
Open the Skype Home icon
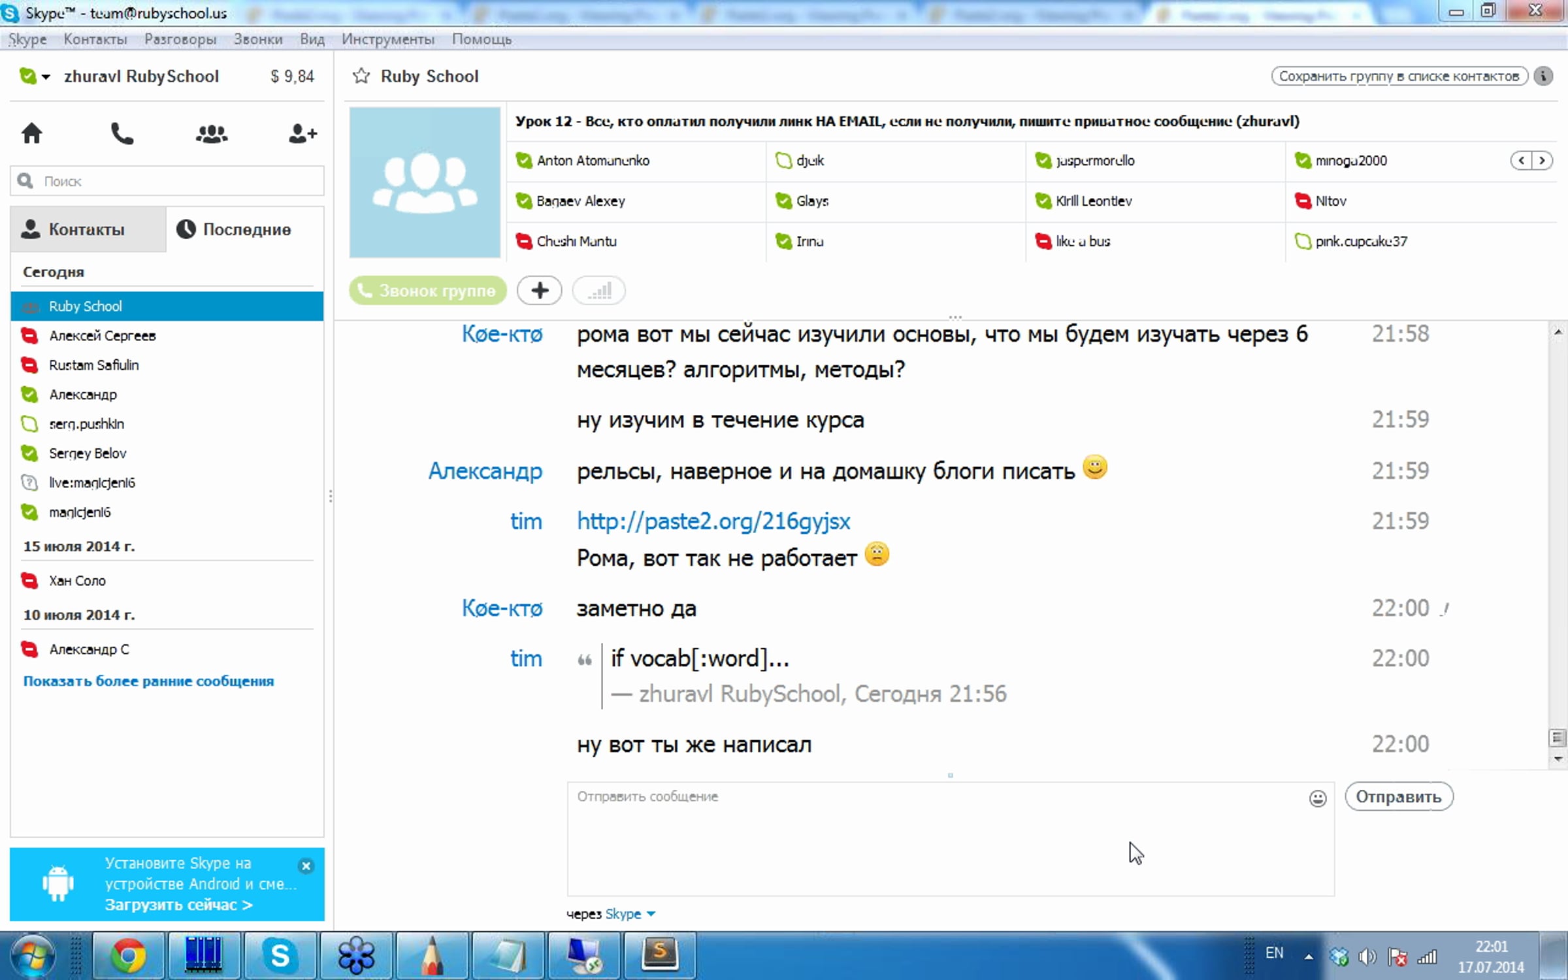31,134
